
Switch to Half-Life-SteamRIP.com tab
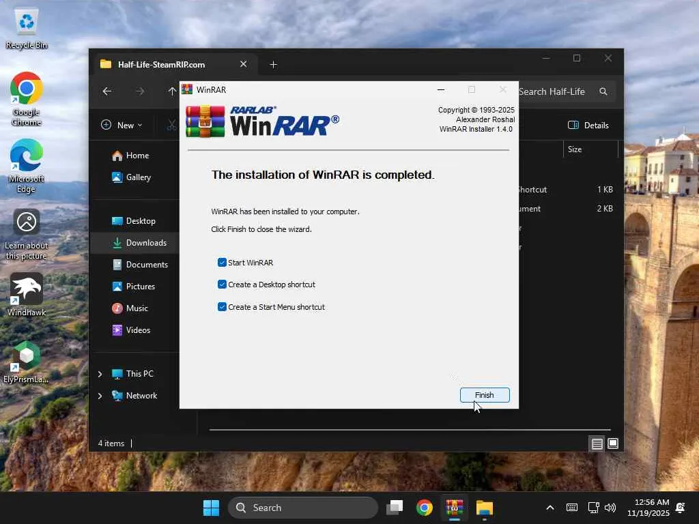pyautogui.click(x=161, y=65)
